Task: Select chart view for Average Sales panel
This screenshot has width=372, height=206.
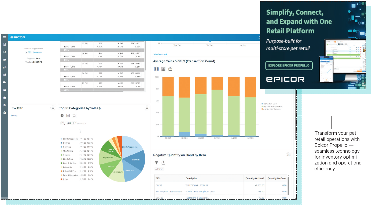Action: (156, 69)
